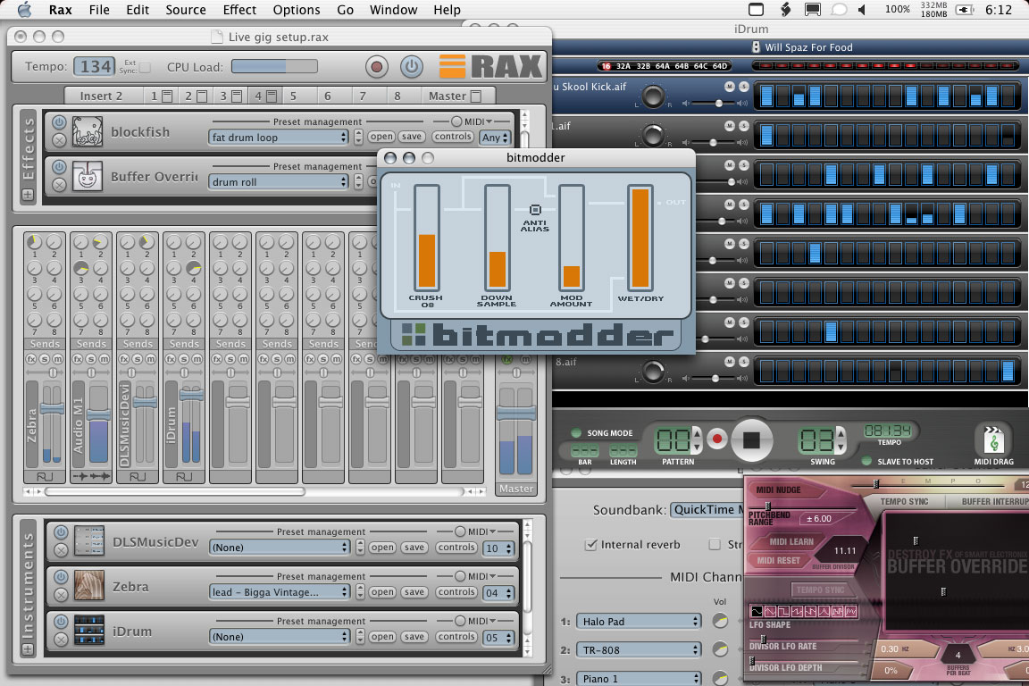The height and width of the screenshot is (686, 1029).
Task: Bypass the blockfish effect with its power icon
Action: (x=59, y=122)
